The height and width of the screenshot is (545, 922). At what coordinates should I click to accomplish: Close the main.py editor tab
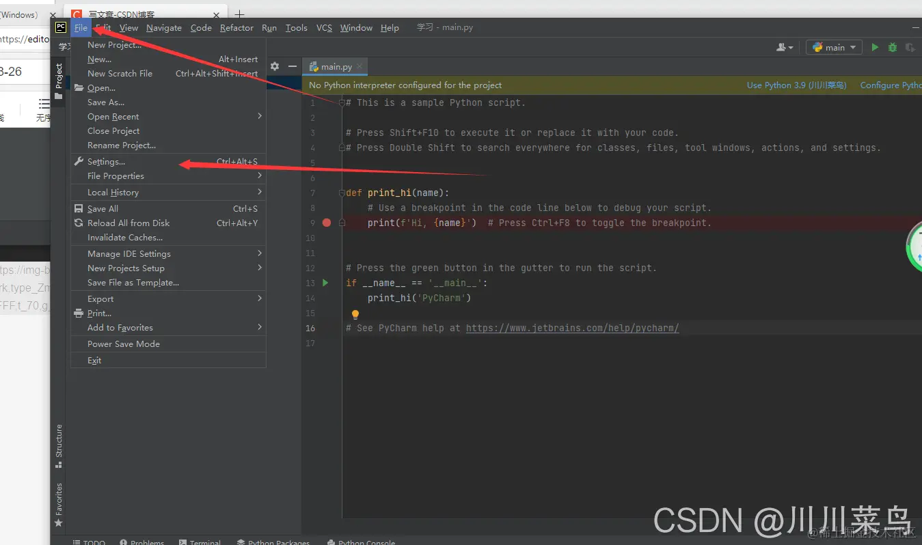click(x=360, y=67)
